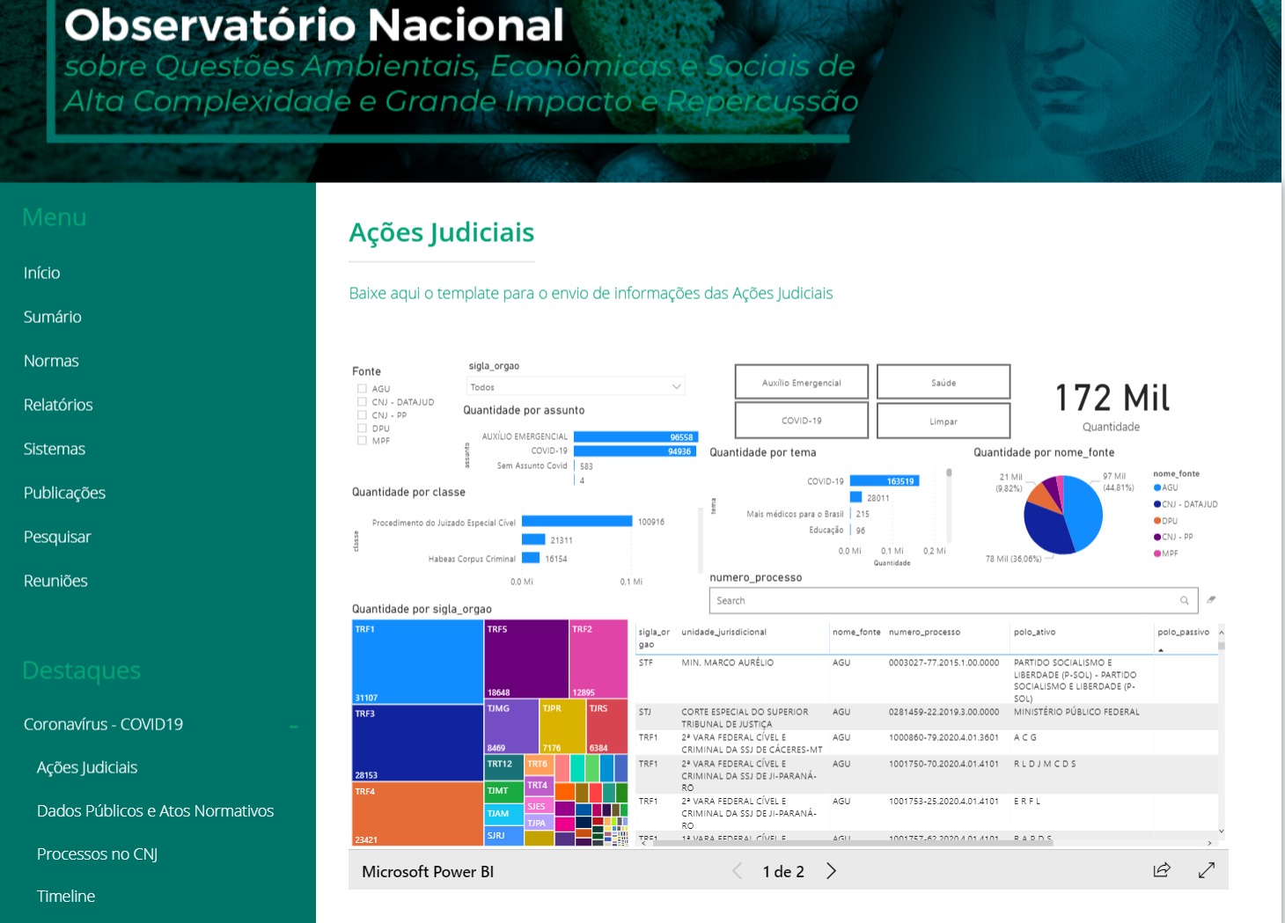Screen dimensions: 1285x923
Task: Check the AGU source checkbox
Action: [x=362, y=388]
